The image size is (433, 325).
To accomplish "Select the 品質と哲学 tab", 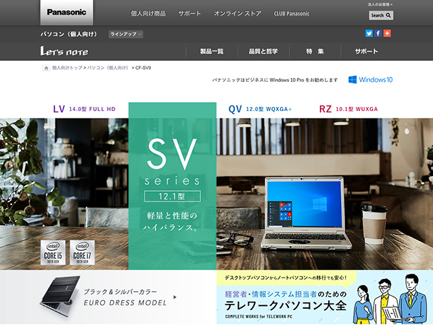I will (263, 51).
